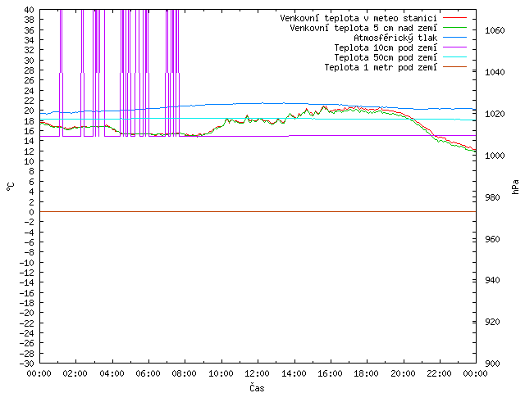Click the '04:00' time tick label
The image size is (525, 393).
tap(112, 373)
